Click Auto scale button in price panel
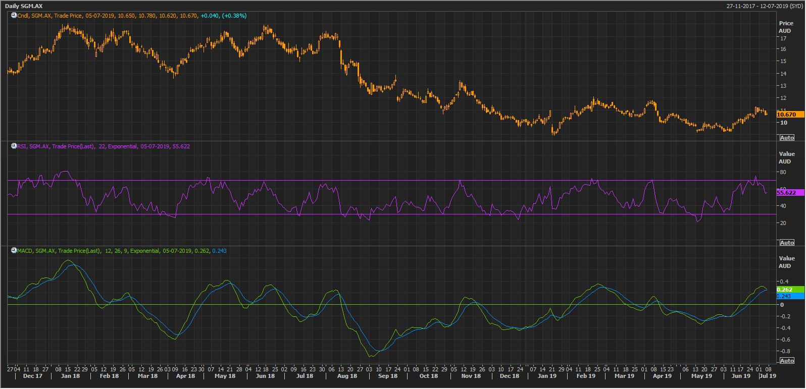 click(787, 138)
